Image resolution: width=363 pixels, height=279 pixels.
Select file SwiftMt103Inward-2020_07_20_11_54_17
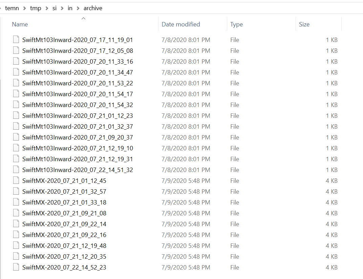point(78,94)
